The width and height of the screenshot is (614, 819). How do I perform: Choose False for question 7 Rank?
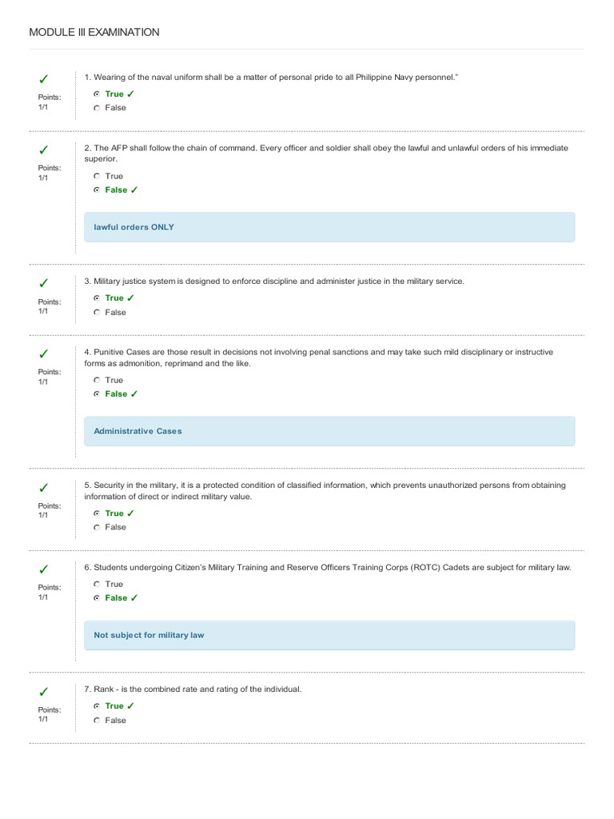click(97, 721)
